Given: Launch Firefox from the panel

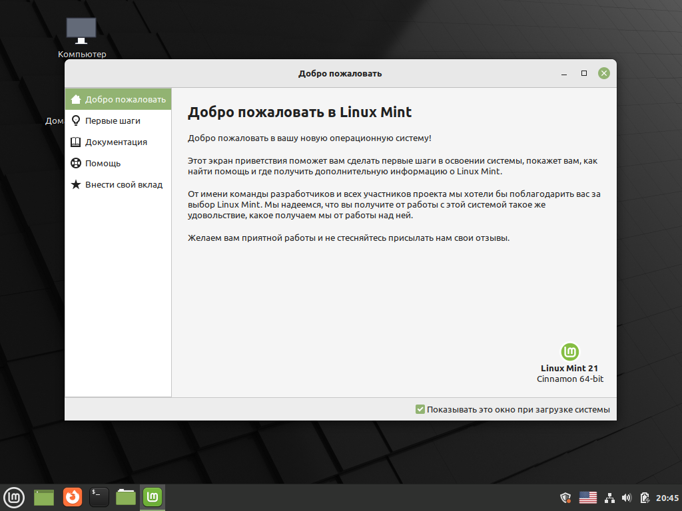Looking at the screenshot, I should pyautogui.click(x=72, y=498).
